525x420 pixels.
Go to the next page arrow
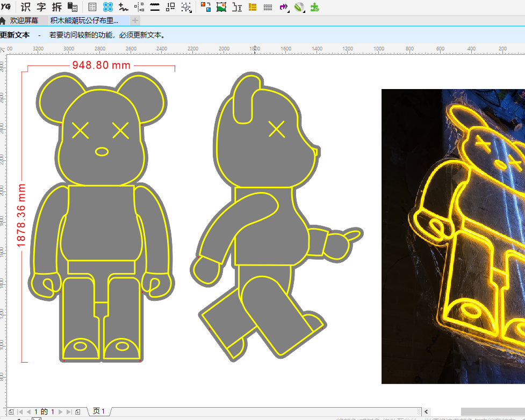click(61, 412)
